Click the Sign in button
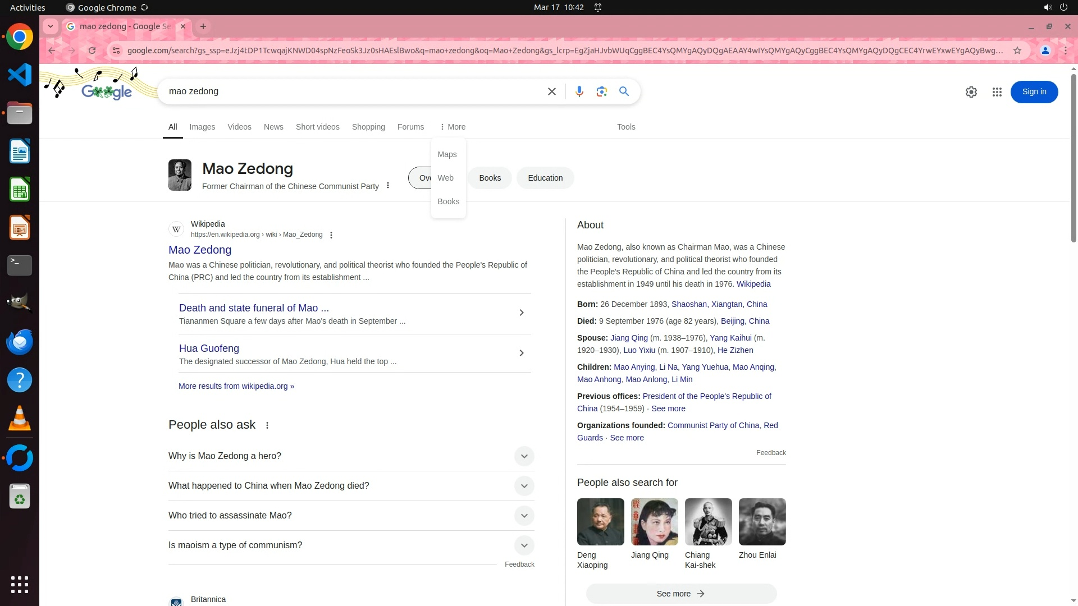This screenshot has width=1078, height=606. coord(1034,92)
